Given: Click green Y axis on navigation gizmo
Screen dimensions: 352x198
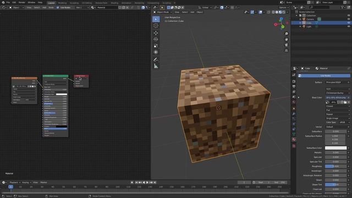Looking at the screenshot, I should [x=283, y=27].
